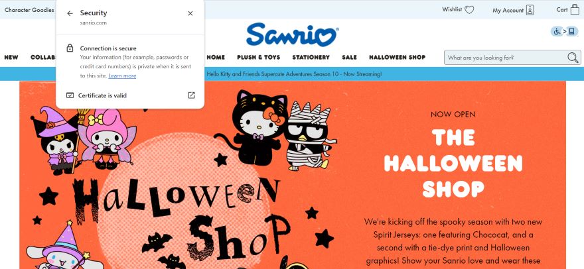Click the lock icon beside Connection is secure
The height and width of the screenshot is (269, 584).
click(x=70, y=48)
